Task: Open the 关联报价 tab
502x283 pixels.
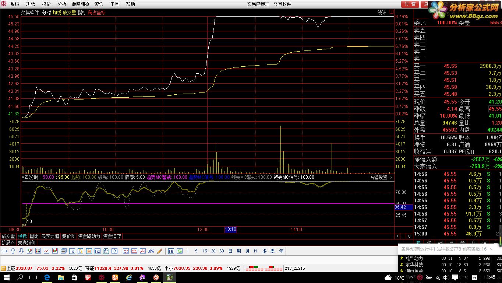Action: tap(27, 242)
